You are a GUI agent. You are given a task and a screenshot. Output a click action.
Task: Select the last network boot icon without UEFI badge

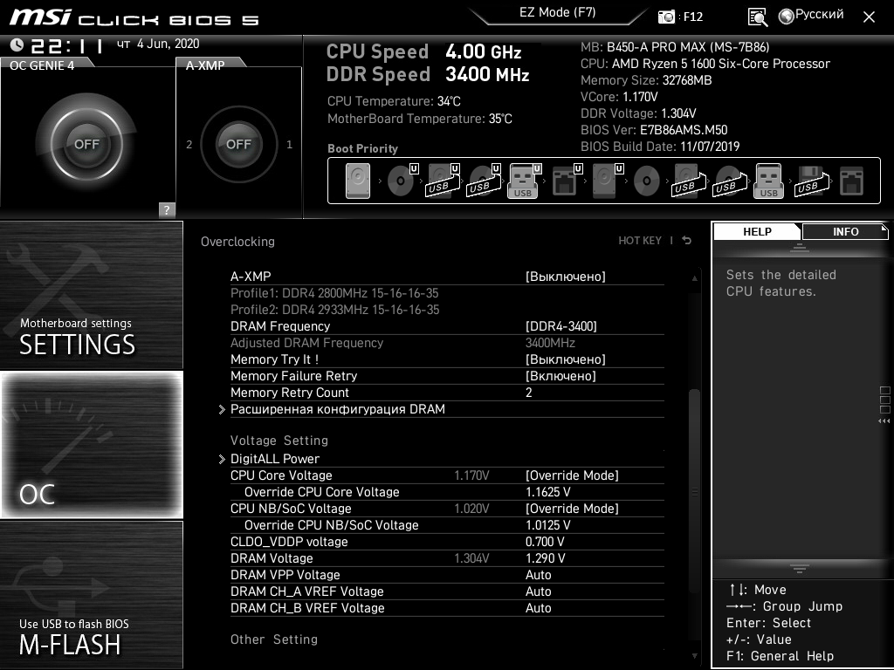[x=851, y=181]
